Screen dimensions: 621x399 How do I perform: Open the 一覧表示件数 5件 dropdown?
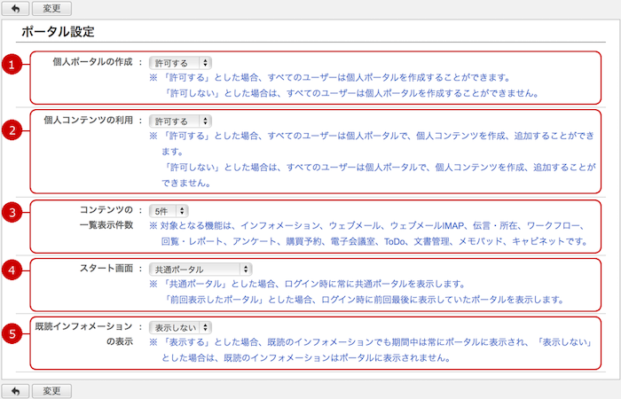pos(169,211)
